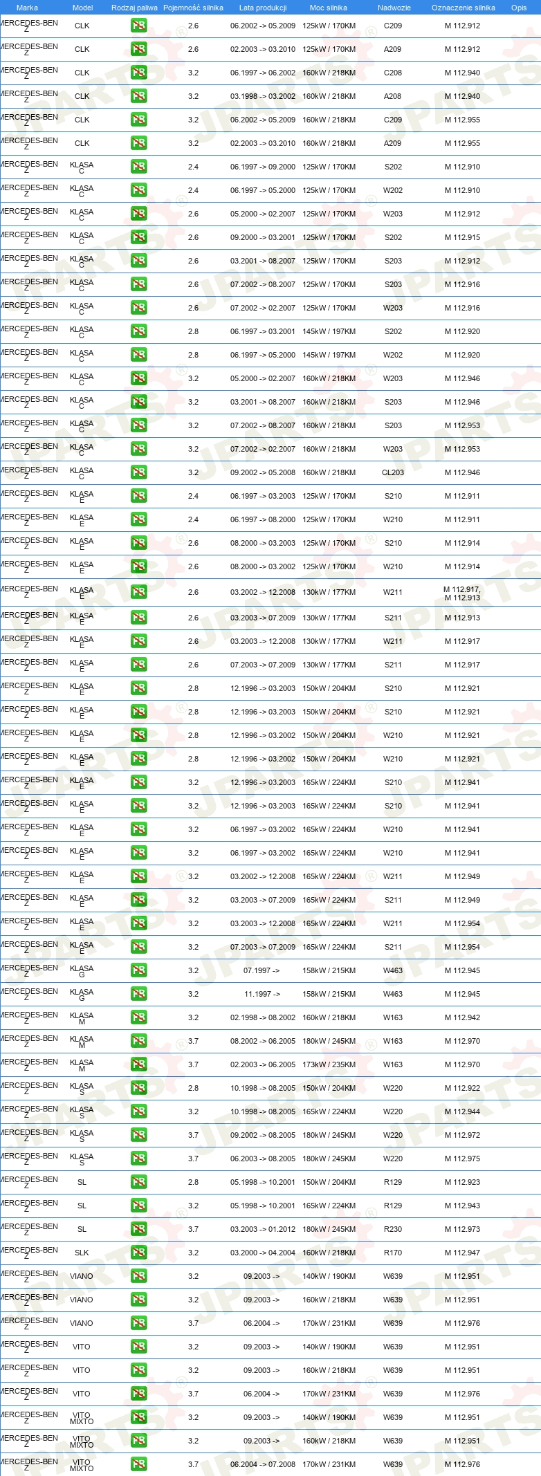Click dates 02.1998 -> 08.2002 cell
This screenshot has width=541, height=1476.
[263, 1017]
